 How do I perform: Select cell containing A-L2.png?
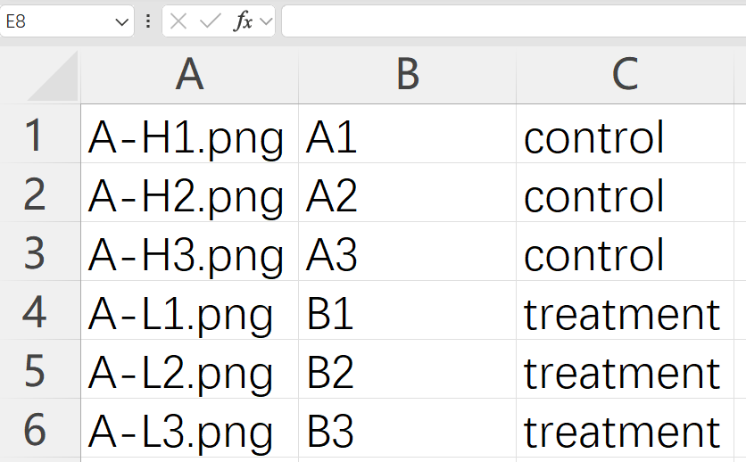(189, 370)
